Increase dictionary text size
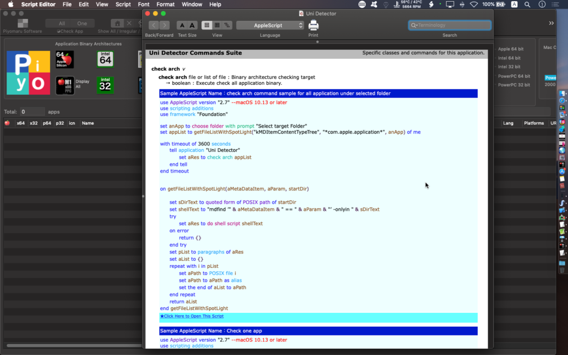 click(x=192, y=25)
